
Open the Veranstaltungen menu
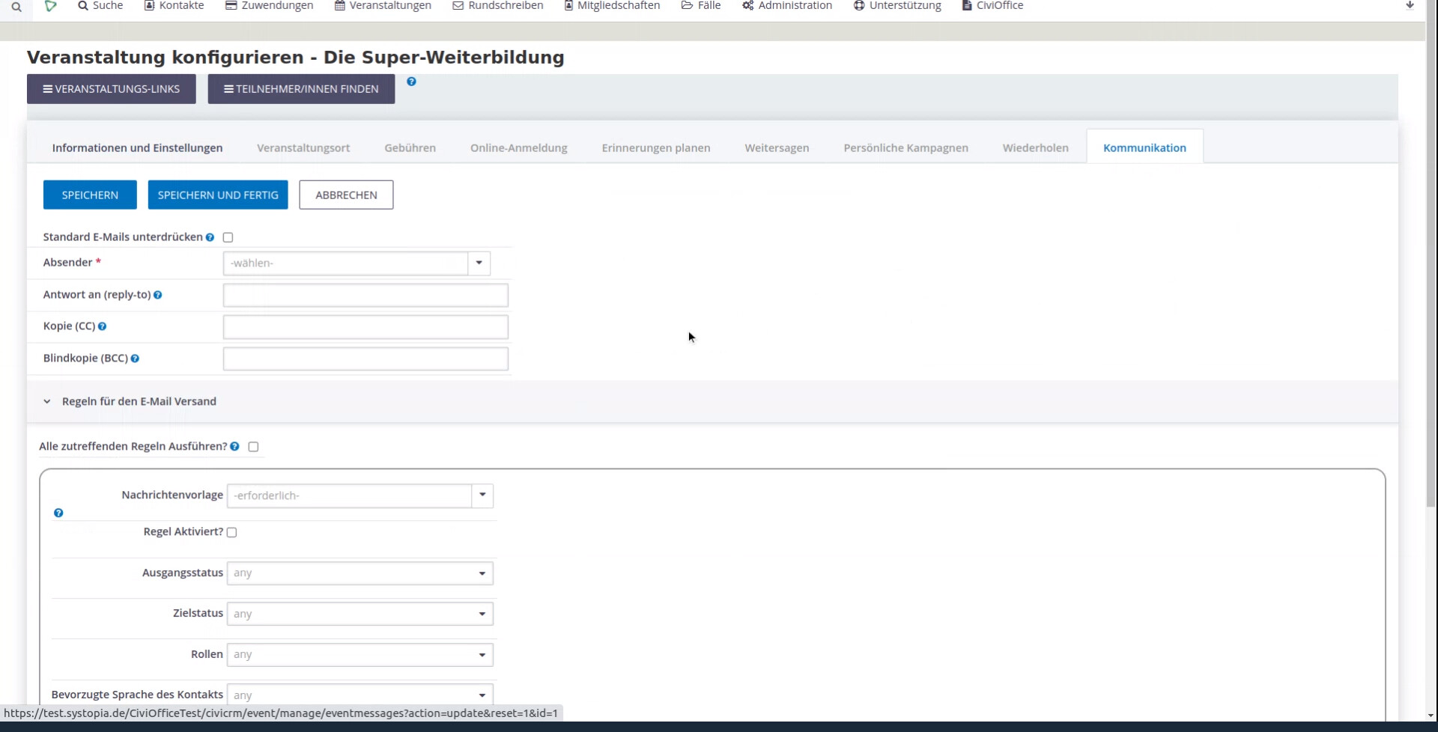[383, 6]
